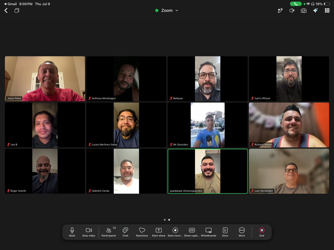334x250 pixels.
Task: Start share from the toolbar
Action: click(x=159, y=232)
